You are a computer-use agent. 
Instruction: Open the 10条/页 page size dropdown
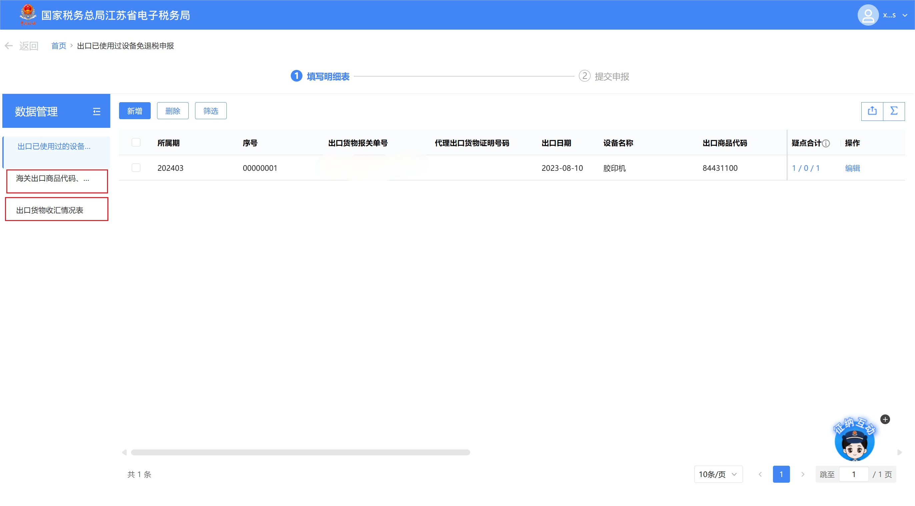coord(718,474)
